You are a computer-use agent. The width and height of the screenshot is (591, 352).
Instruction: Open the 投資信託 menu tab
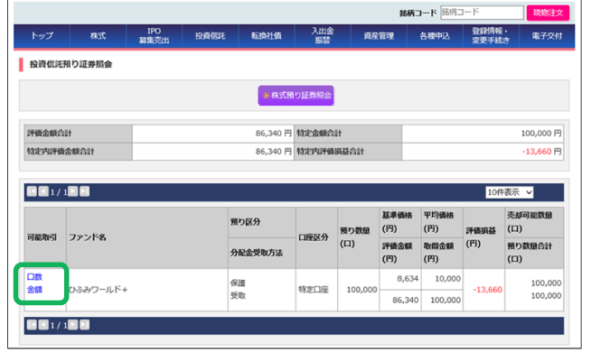pos(211,36)
